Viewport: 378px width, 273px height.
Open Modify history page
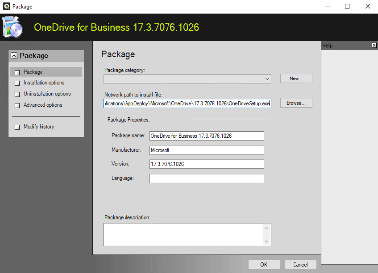(x=39, y=127)
